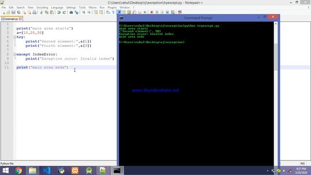Viewport: 311px width, 175px height.
Task: Click the Command Prompt vertical scrollbar thumb
Action: 276,57
